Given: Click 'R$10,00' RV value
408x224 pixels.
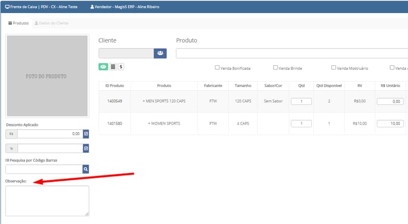Looking at the screenshot, I should point(359,123).
